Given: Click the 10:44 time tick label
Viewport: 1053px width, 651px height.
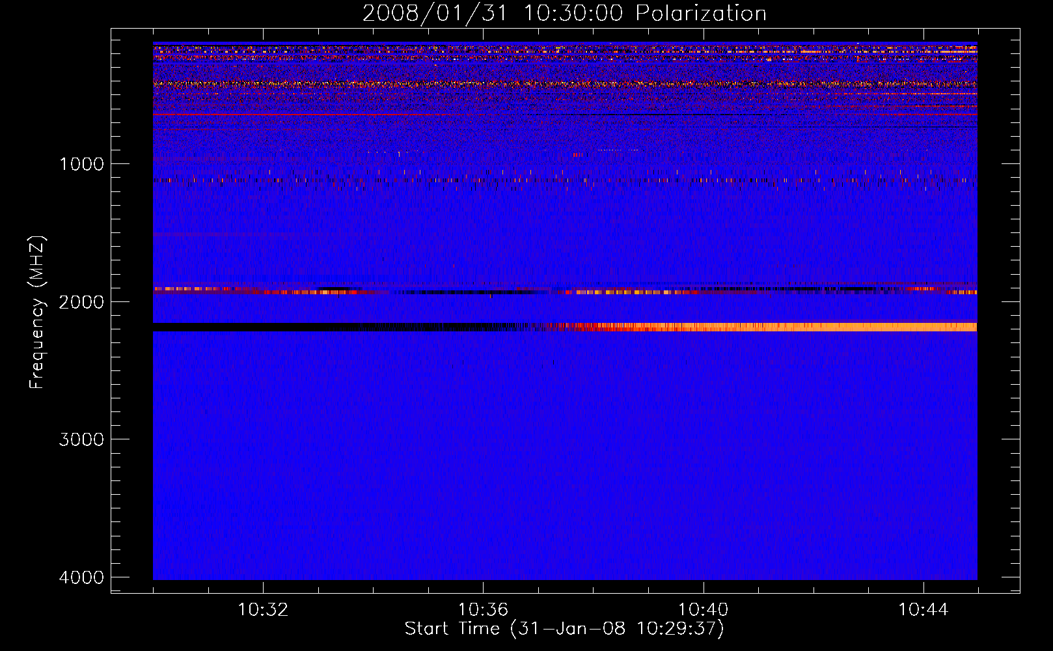Looking at the screenshot, I should (x=923, y=609).
